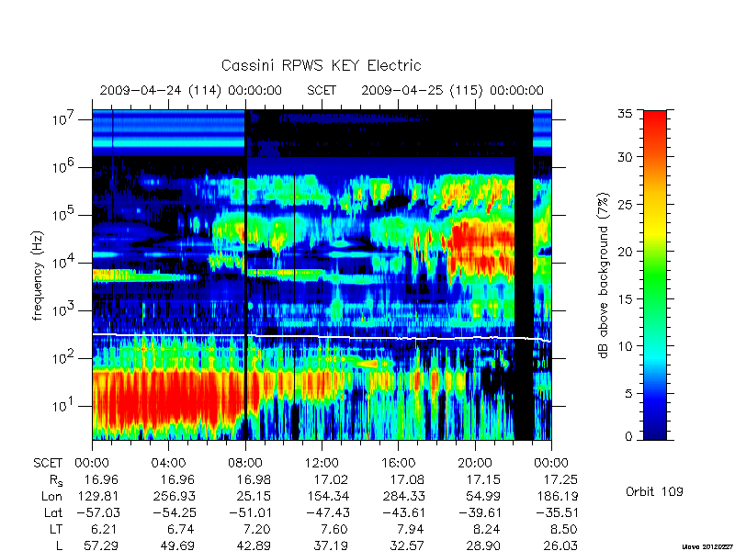
Task: Click the dB above background (7%) label
Action: point(604,275)
